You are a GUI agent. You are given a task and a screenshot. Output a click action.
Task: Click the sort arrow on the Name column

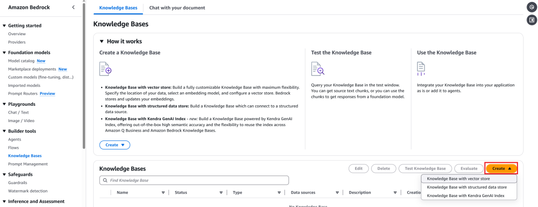pos(163,193)
